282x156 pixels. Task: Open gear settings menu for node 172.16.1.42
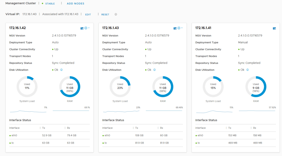point(86,28)
